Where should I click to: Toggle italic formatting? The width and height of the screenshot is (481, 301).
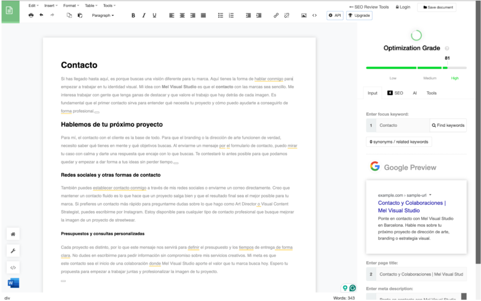click(144, 15)
